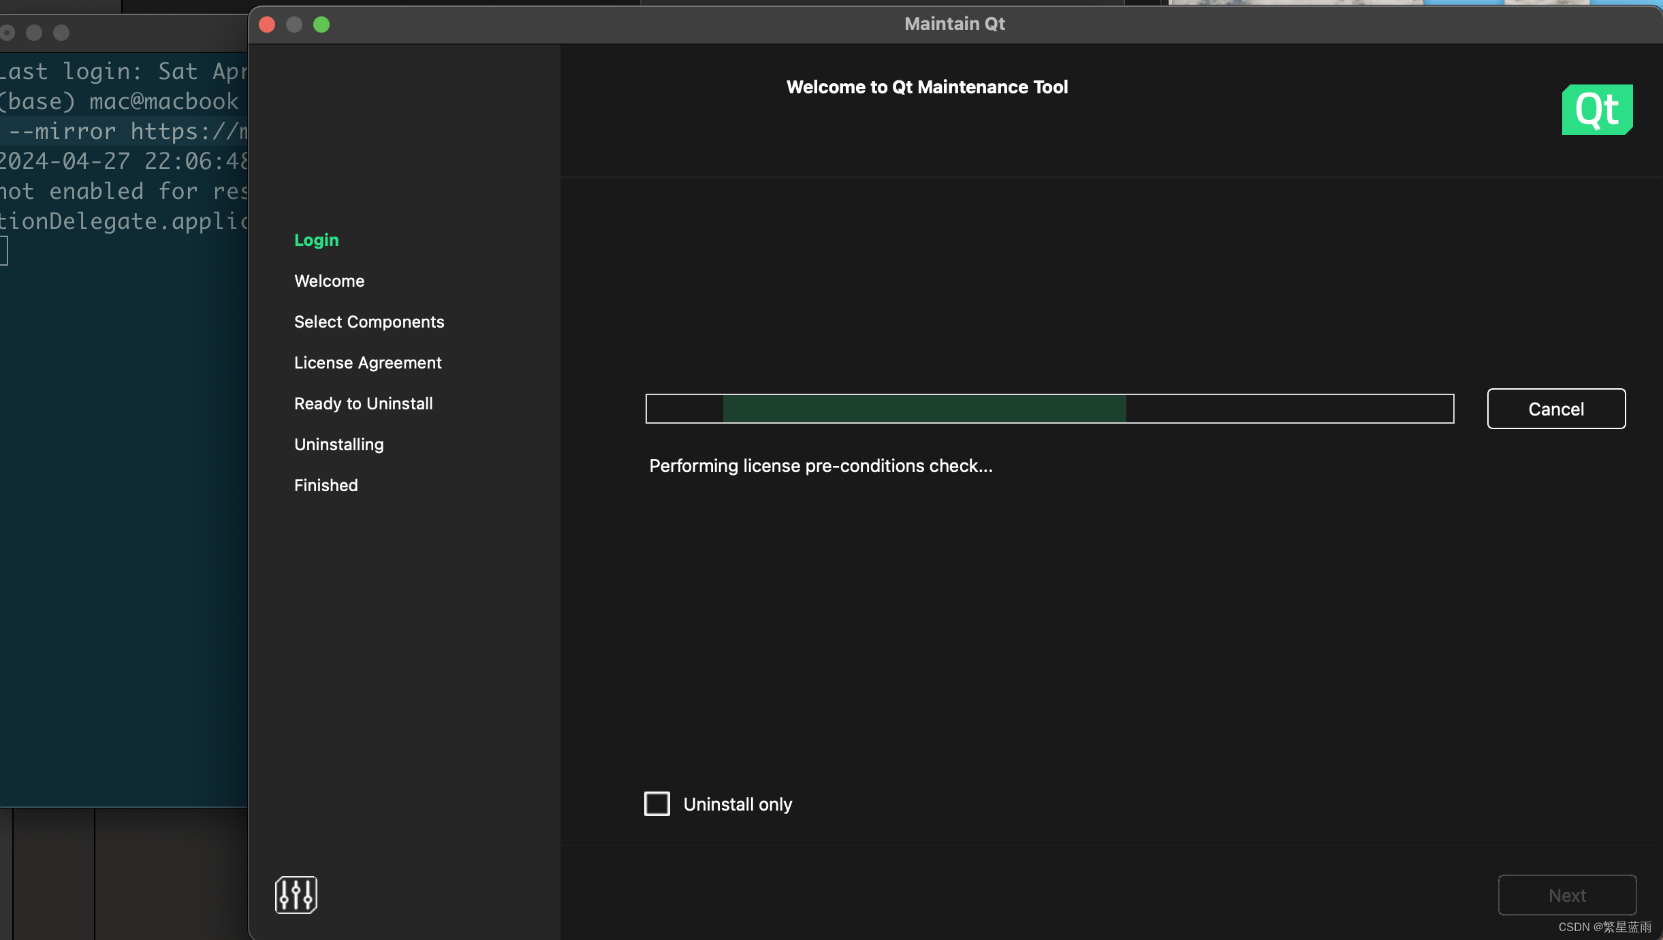1663x940 pixels.
Task: Select the Ready to Uninstall step
Action: (x=363, y=402)
